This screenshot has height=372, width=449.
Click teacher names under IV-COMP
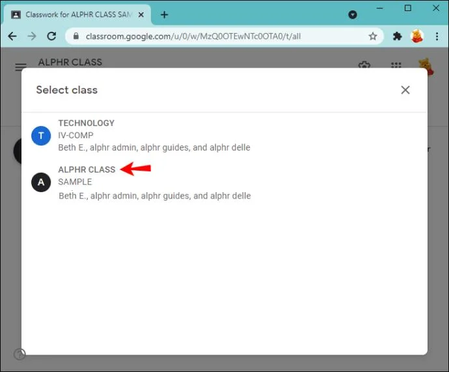point(154,147)
